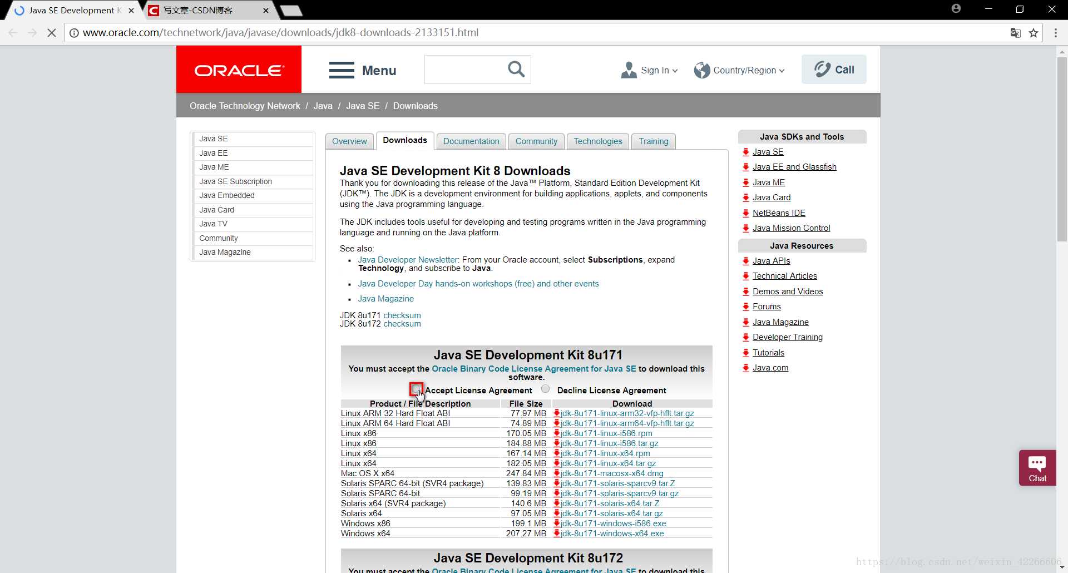Click the Java SE breadcrumb link
The width and height of the screenshot is (1068, 573).
[363, 106]
